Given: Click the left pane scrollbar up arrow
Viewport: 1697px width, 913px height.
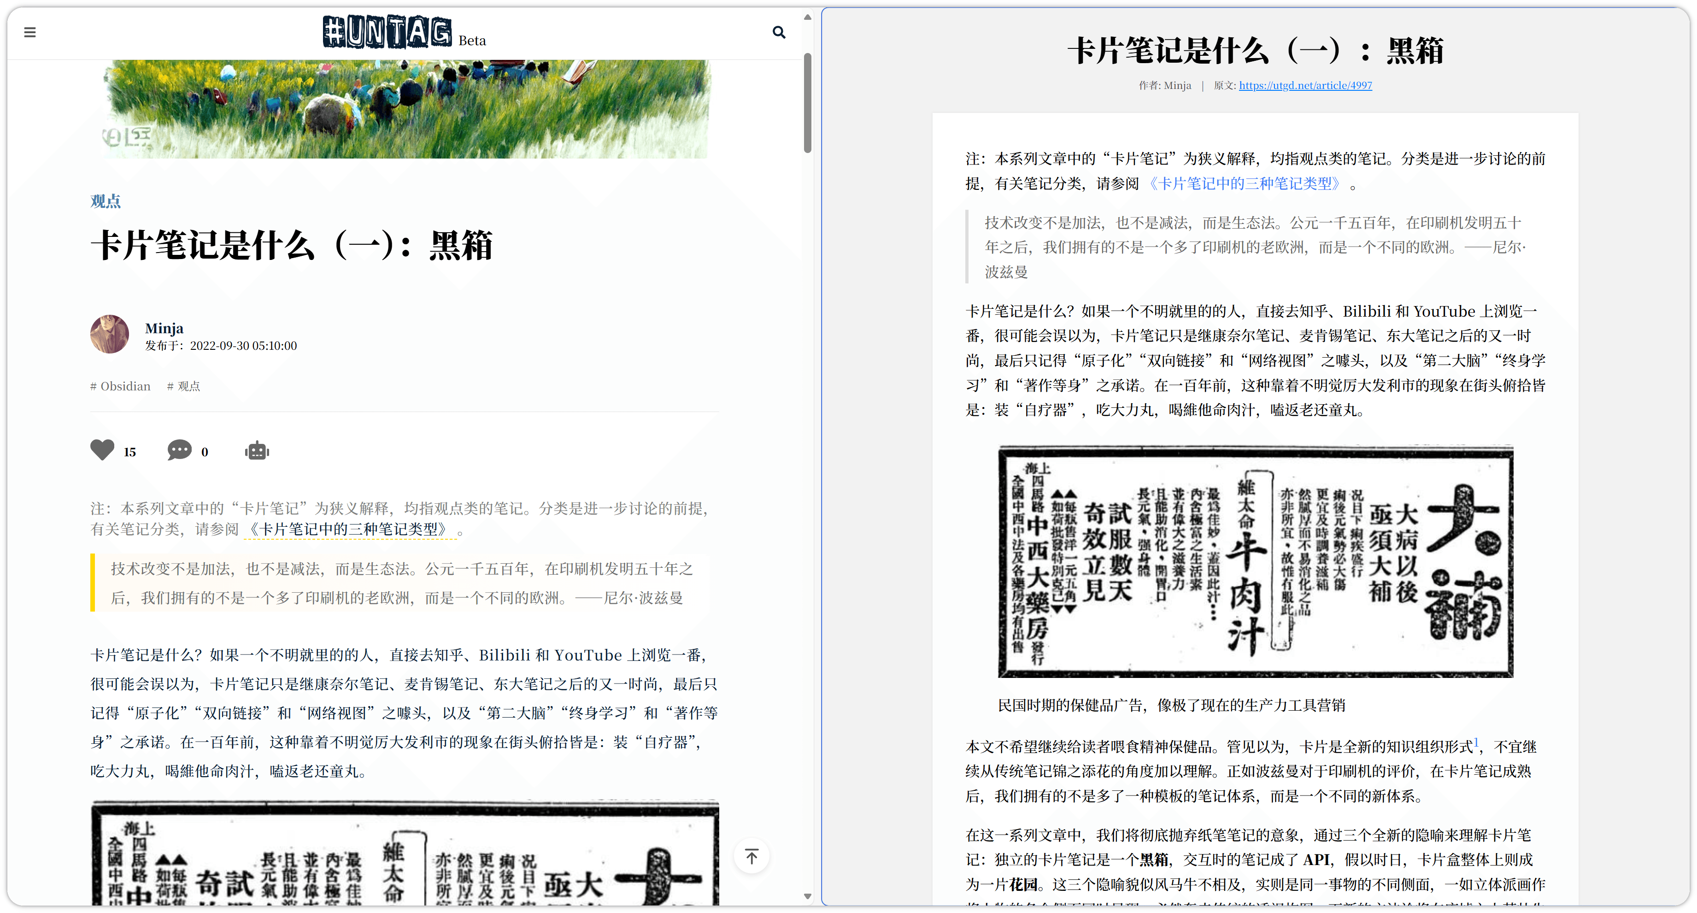Looking at the screenshot, I should [808, 17].
